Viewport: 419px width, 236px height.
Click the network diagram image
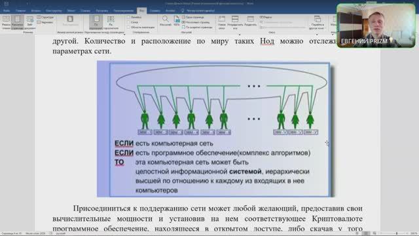tap(215, 129)
